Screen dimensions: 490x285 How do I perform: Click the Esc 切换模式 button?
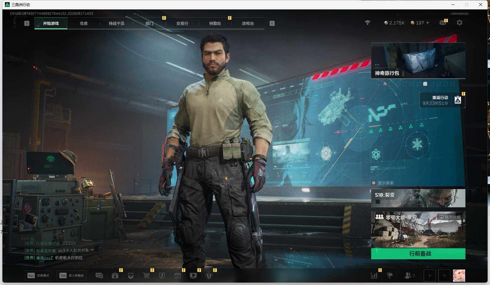[38, 276]
